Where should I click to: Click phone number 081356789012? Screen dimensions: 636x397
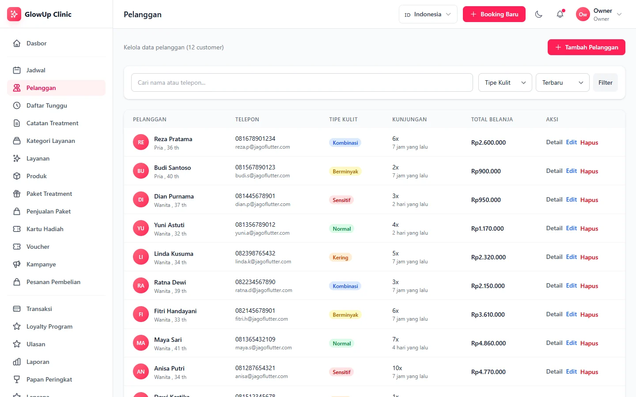(255, 225)
